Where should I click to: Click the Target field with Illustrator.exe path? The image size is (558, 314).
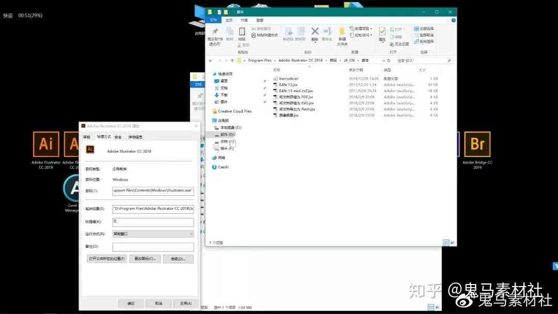[x=153, y=191]
